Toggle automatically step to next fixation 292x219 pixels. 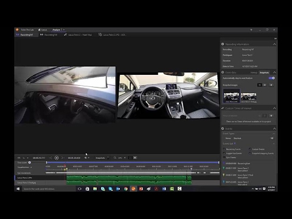coord(271,78)
